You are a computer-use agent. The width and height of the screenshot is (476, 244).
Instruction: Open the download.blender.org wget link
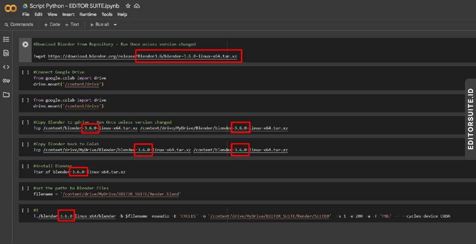point(143,57)
